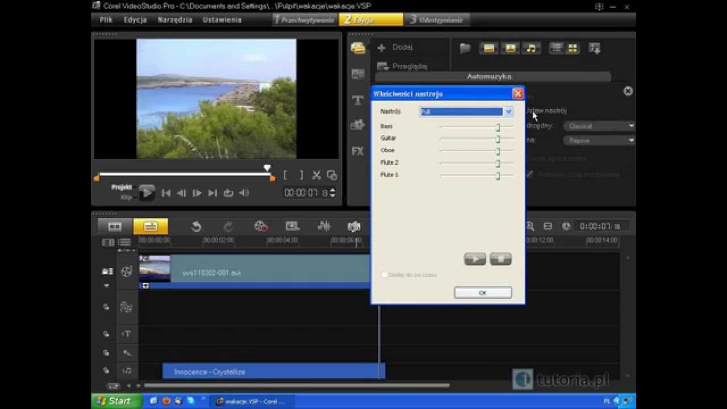Click the preview timecode stepper arrows
The width and height of the screenshot is (727, 409).
click(x=332, y=193)
